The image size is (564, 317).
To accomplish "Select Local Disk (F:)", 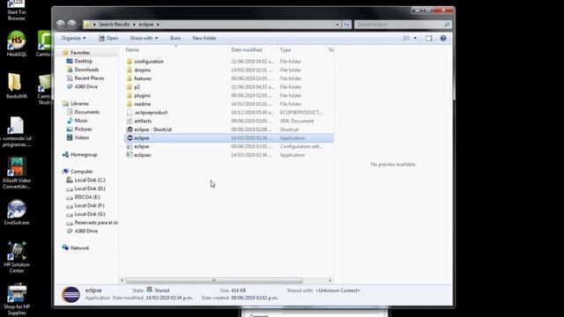I will (90, 205).
